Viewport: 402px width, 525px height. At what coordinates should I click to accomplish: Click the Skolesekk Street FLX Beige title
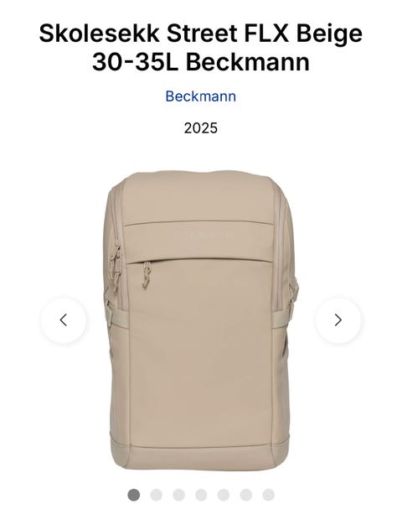click(x=201, y=48)
